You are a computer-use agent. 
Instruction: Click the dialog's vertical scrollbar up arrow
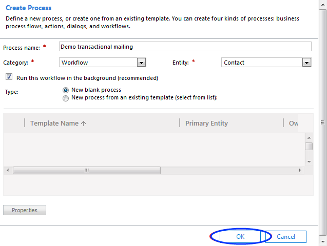(323, 4)
